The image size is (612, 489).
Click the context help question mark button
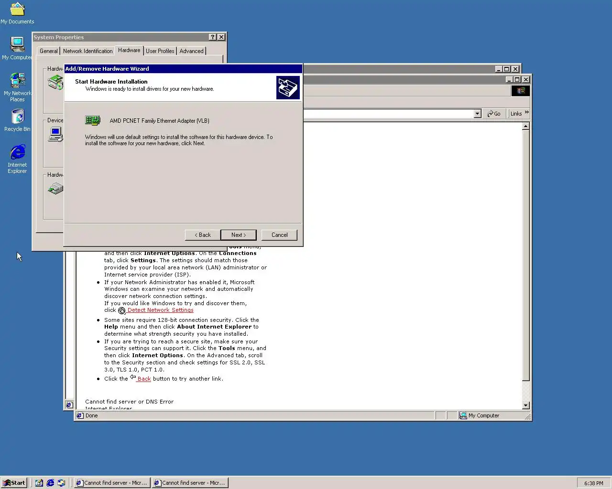tap(213, 37)
